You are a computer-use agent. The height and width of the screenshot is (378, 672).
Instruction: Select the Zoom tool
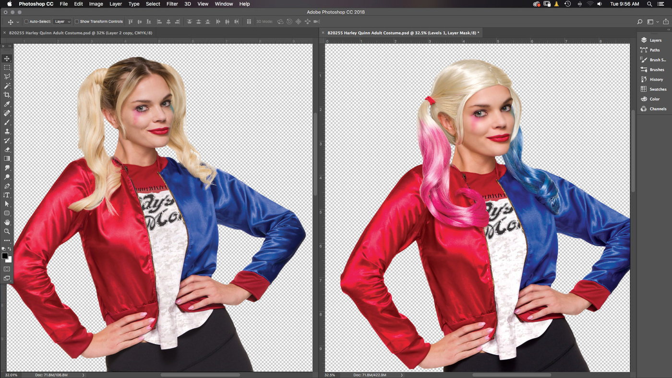tap(7, 232)
